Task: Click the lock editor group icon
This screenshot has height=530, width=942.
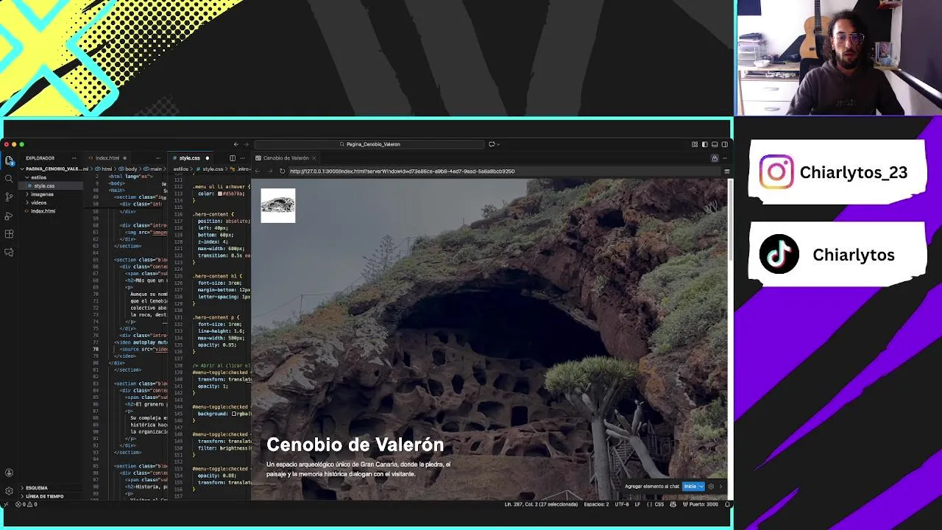Action: point(714,158)
